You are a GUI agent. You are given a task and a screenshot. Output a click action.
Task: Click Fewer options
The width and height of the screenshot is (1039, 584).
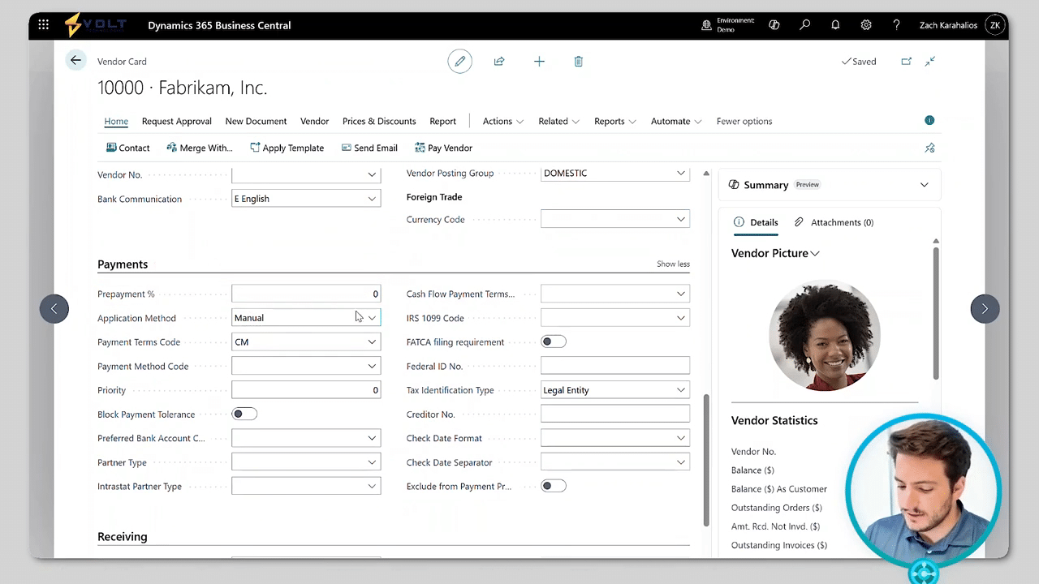coord(744,121)
